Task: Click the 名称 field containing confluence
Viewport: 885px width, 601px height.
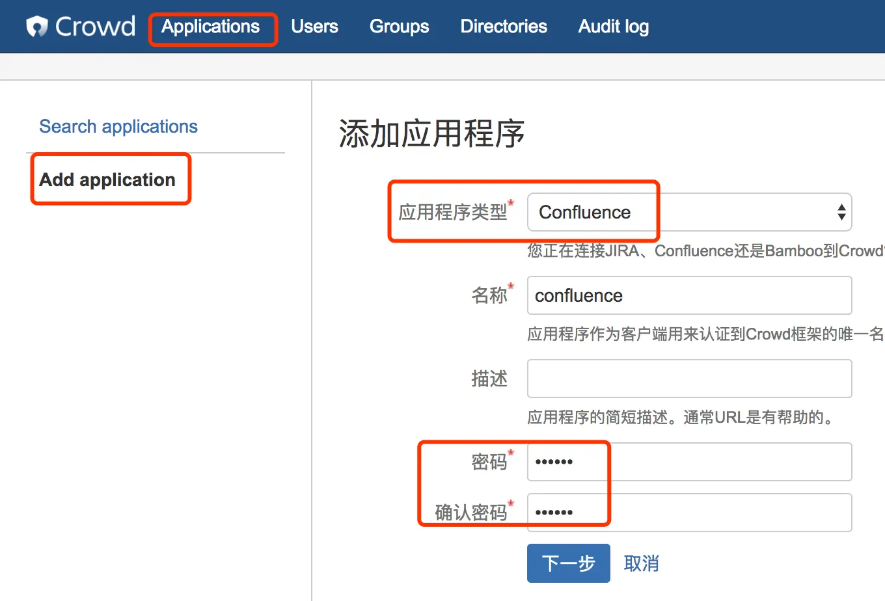Action: click(688, 295)
